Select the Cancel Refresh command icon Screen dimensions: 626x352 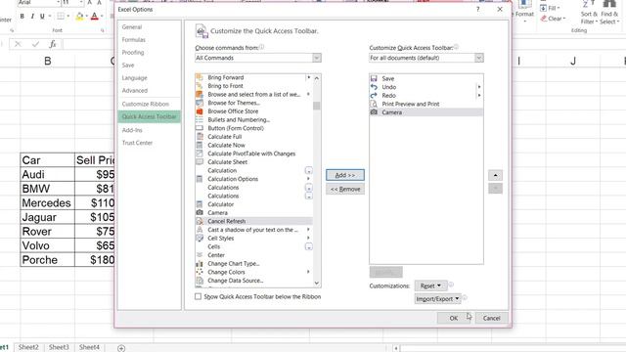coord(200,221)
